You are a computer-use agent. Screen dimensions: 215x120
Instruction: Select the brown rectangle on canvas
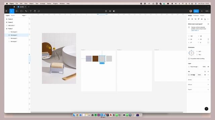tap(95, 59)
